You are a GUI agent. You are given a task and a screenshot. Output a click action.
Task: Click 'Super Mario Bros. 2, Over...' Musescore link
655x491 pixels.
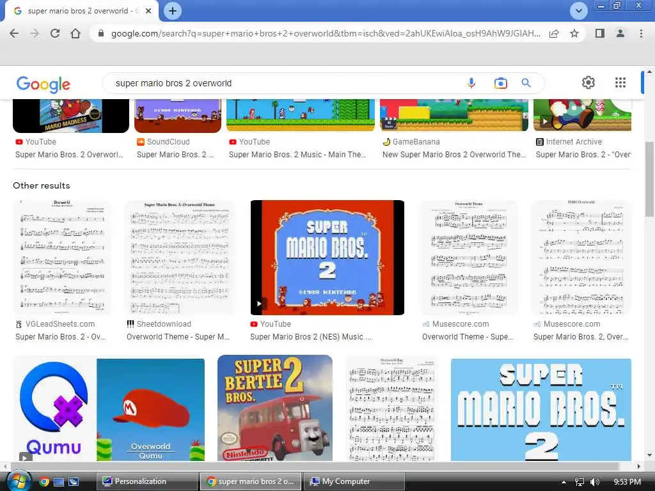coord(581,336)
